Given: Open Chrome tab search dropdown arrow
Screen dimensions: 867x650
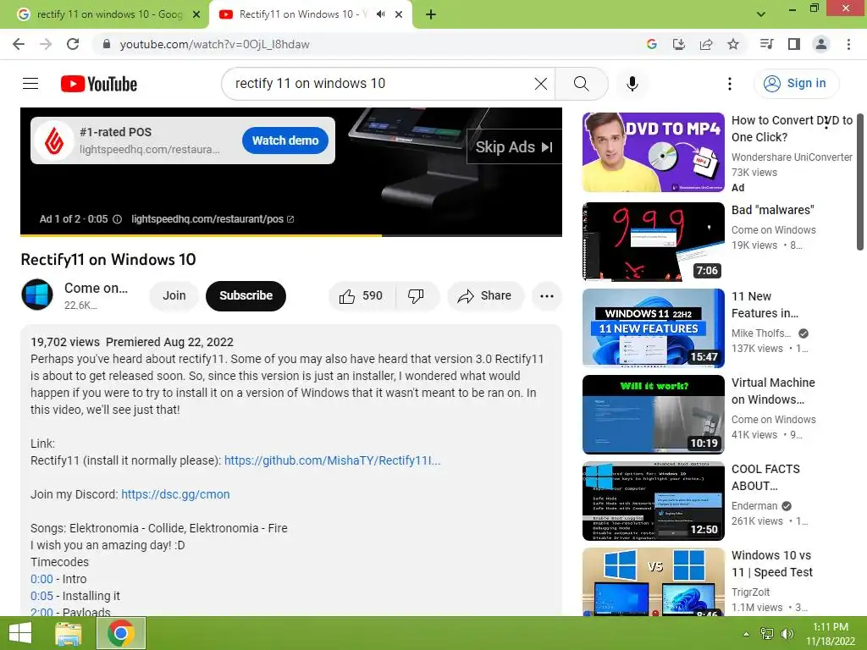Looking at the screenshot, I should 761,14.
